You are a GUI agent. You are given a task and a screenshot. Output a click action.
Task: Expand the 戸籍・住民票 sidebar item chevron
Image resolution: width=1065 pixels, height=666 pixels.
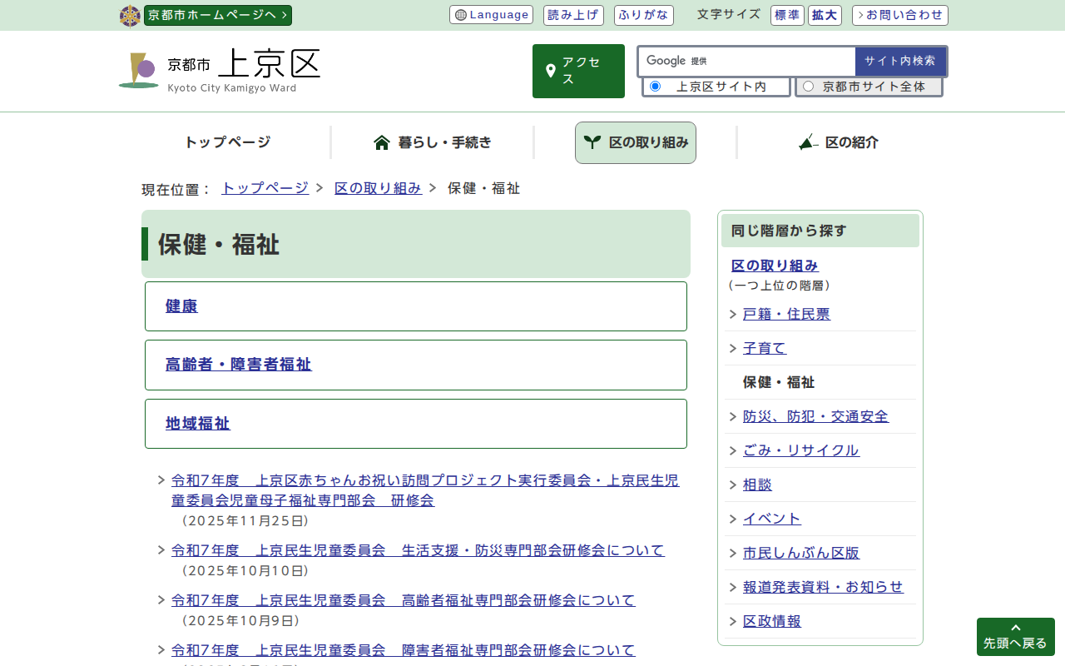click(x=733, y=315)
